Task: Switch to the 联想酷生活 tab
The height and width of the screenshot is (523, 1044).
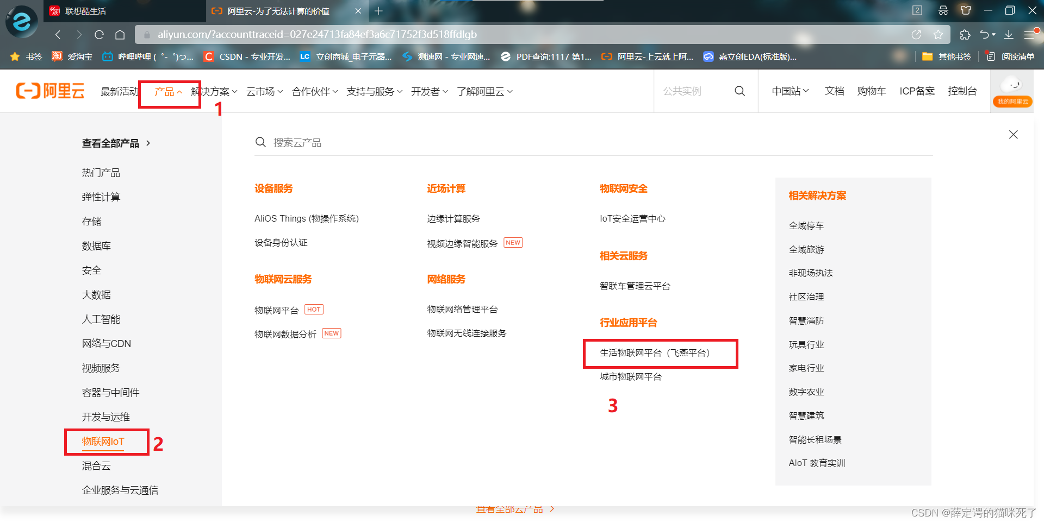Action: (x=125, y=11)
